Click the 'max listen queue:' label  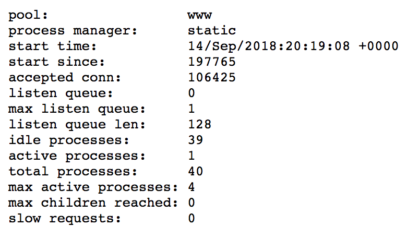click(x=77, y=109)
